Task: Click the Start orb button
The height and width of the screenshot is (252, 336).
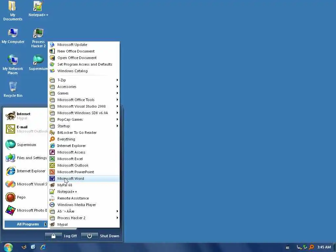Action: (8, 247)
